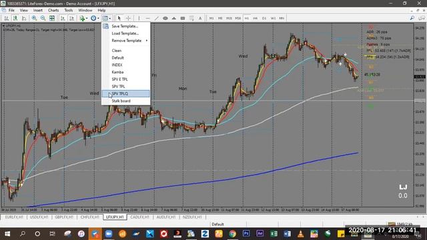Select the trendline drawing tool
427x240 pixels.
(x=156, y=18)
